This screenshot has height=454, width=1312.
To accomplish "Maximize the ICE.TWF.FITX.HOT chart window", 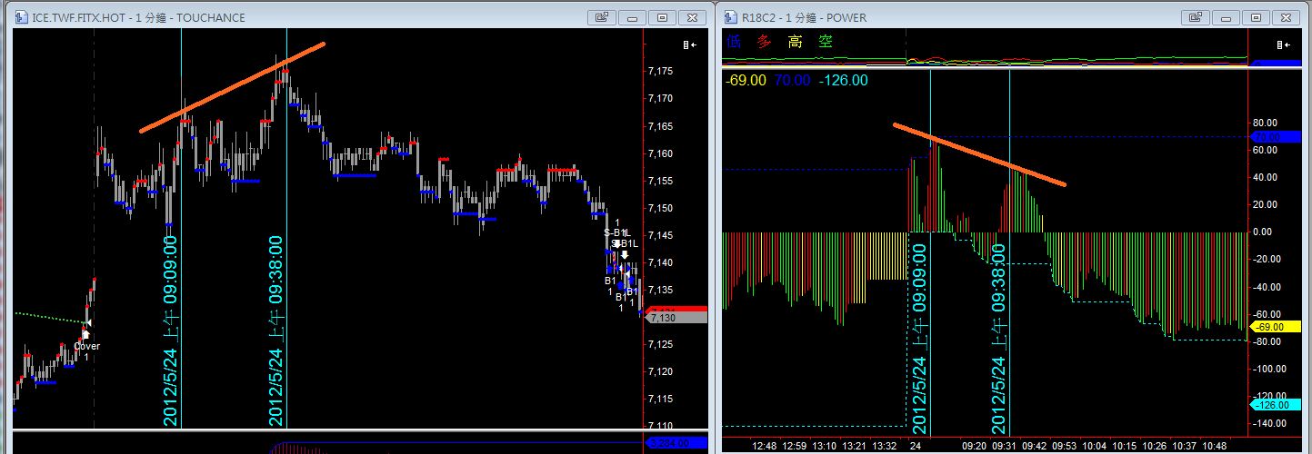I will point(663,17).
